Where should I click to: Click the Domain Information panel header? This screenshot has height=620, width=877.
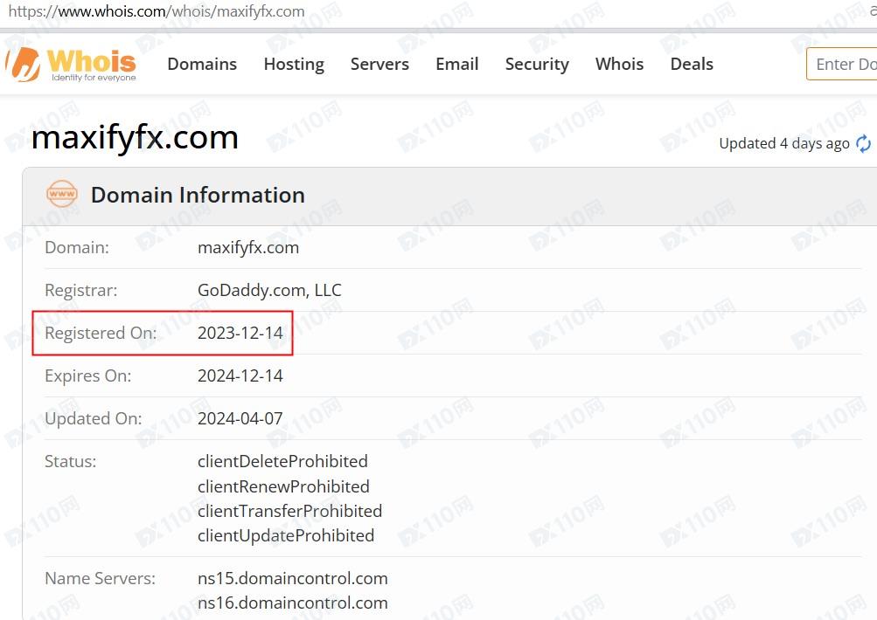(x=449, y=196)
